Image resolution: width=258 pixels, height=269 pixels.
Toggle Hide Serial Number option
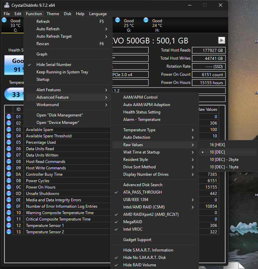[68, 65]
